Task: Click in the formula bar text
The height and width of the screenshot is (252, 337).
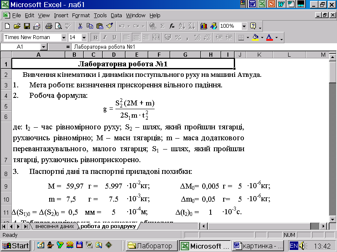Action: point(104,47)
